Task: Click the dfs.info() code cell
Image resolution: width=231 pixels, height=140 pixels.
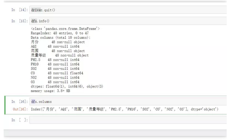Action: (x=128, y=21)
